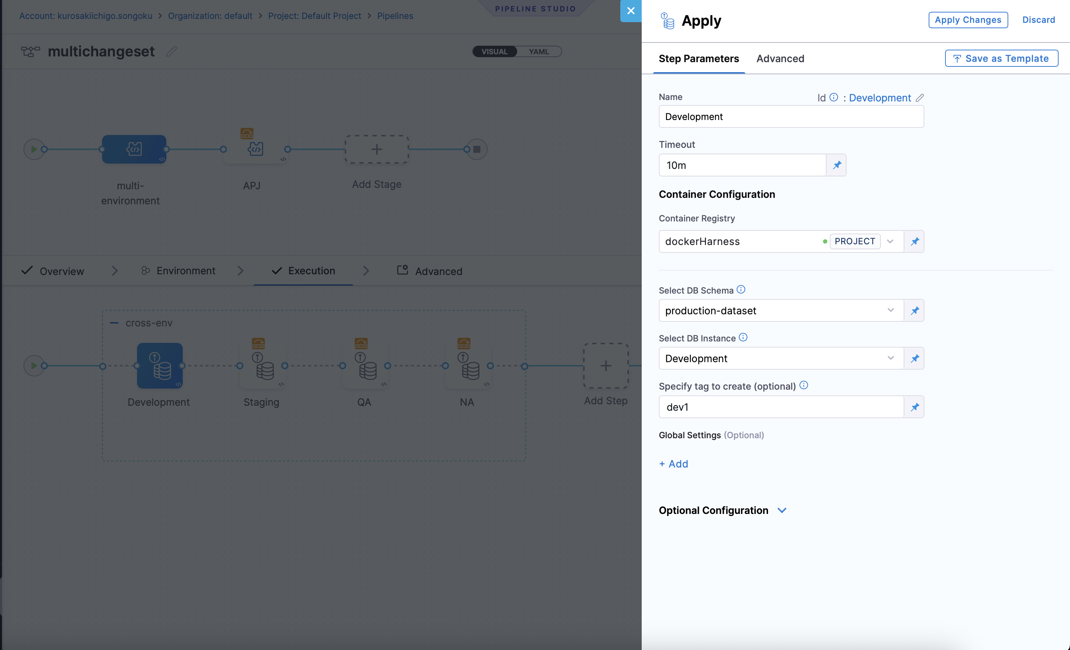Click edit pencil next to multichangeset title

pos(172,51)
